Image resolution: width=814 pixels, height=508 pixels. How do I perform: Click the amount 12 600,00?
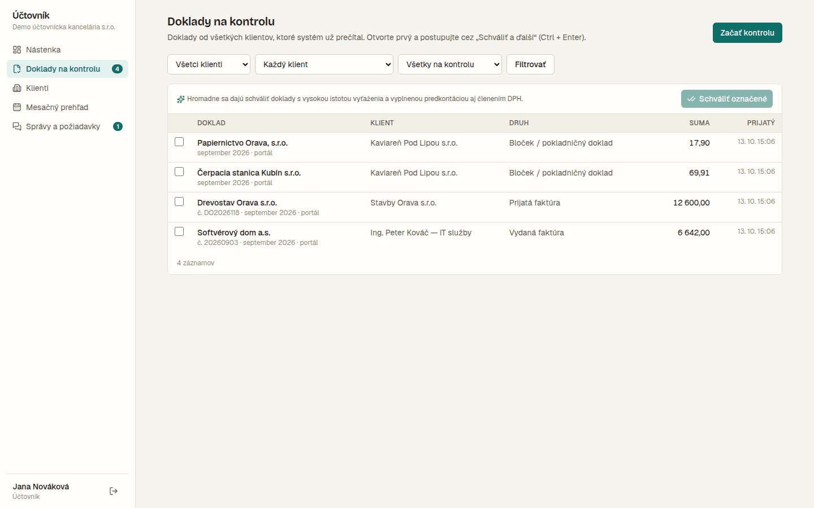pos(691,203)
